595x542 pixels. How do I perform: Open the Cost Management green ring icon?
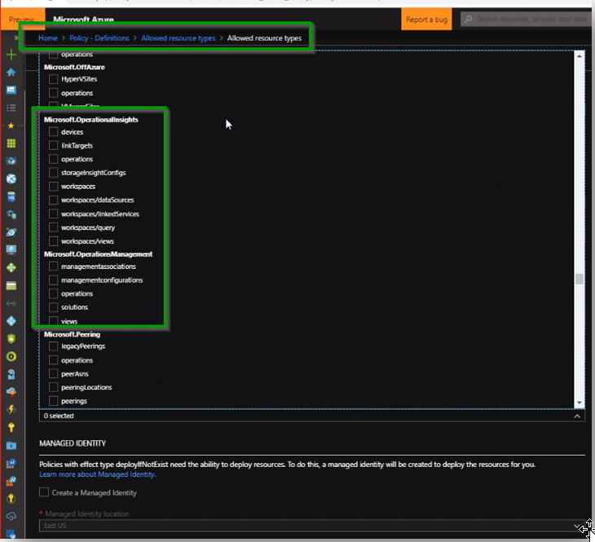[11, 356]
